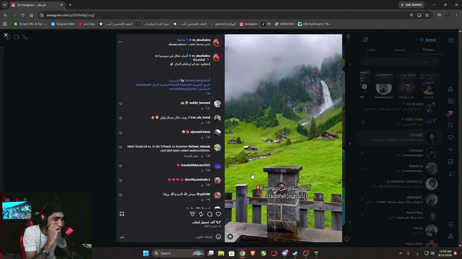
Task: Like iran_ala_travel's comment
Action: tap(121, 118)
